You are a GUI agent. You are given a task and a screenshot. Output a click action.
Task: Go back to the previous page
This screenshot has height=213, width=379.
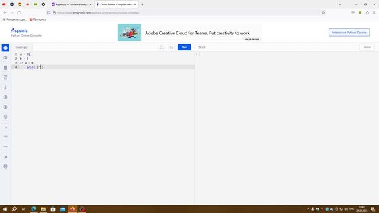pyautogui.click(x=5, y=12)
